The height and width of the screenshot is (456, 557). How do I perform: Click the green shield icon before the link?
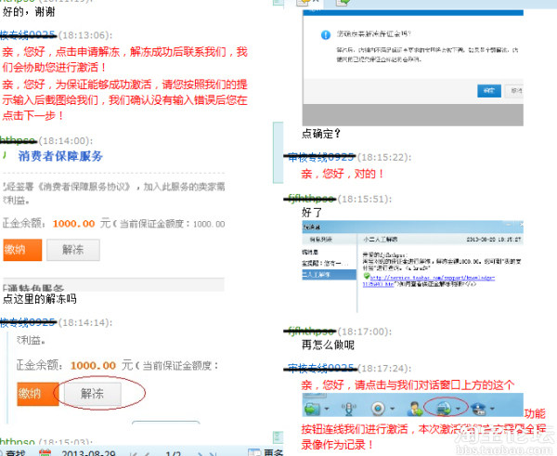367,276
